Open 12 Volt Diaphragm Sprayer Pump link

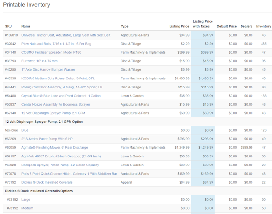[x=53, y=113]
